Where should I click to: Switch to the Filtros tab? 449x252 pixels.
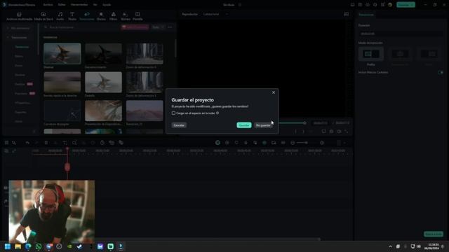pyautogui.click(x=114, y=16)
